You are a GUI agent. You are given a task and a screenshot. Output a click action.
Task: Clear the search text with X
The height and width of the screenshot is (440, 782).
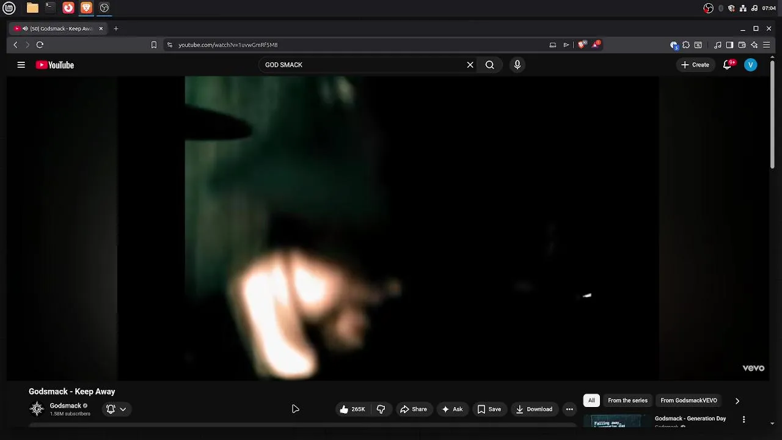pyautogui.click(x=470, y=65)
